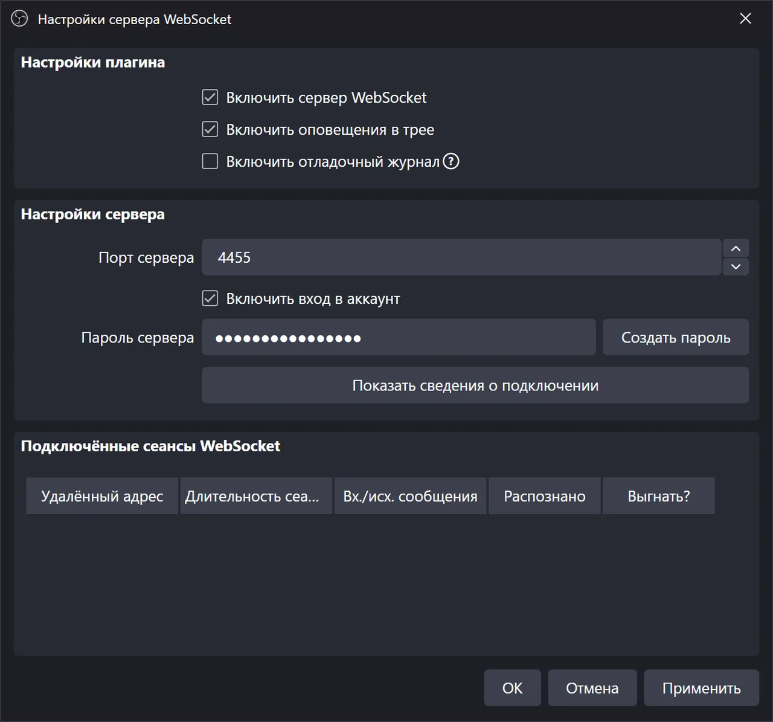Select the "Распознано" column header
The image size is (773, 722).
[545, 496]
